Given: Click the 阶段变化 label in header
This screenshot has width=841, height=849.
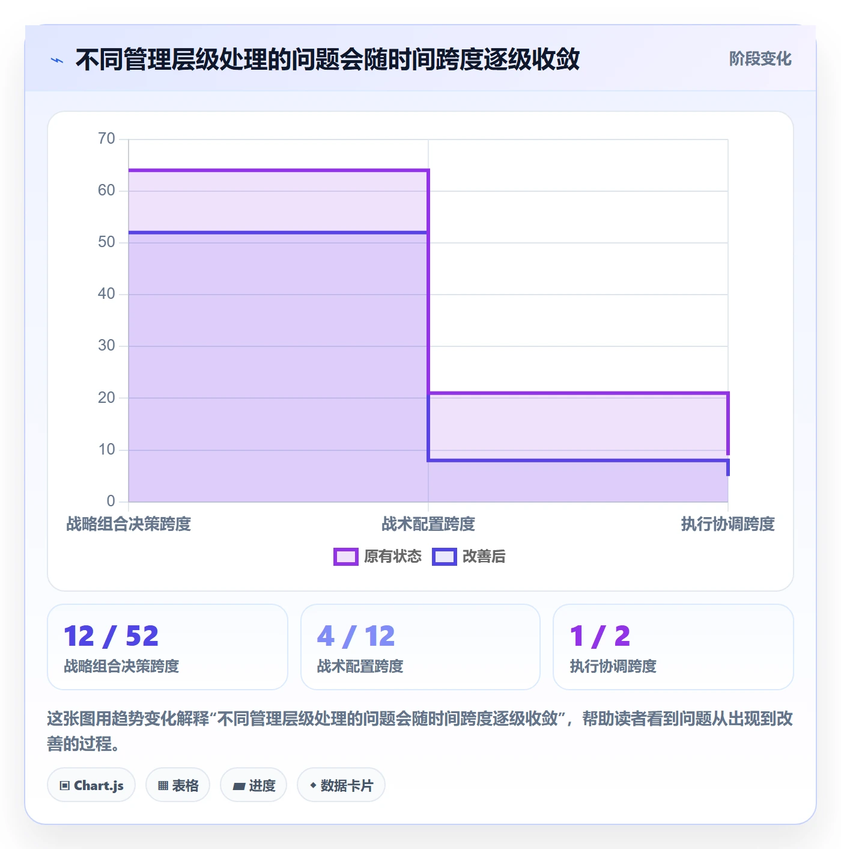Looking at the screenshot, I should 760,59.
